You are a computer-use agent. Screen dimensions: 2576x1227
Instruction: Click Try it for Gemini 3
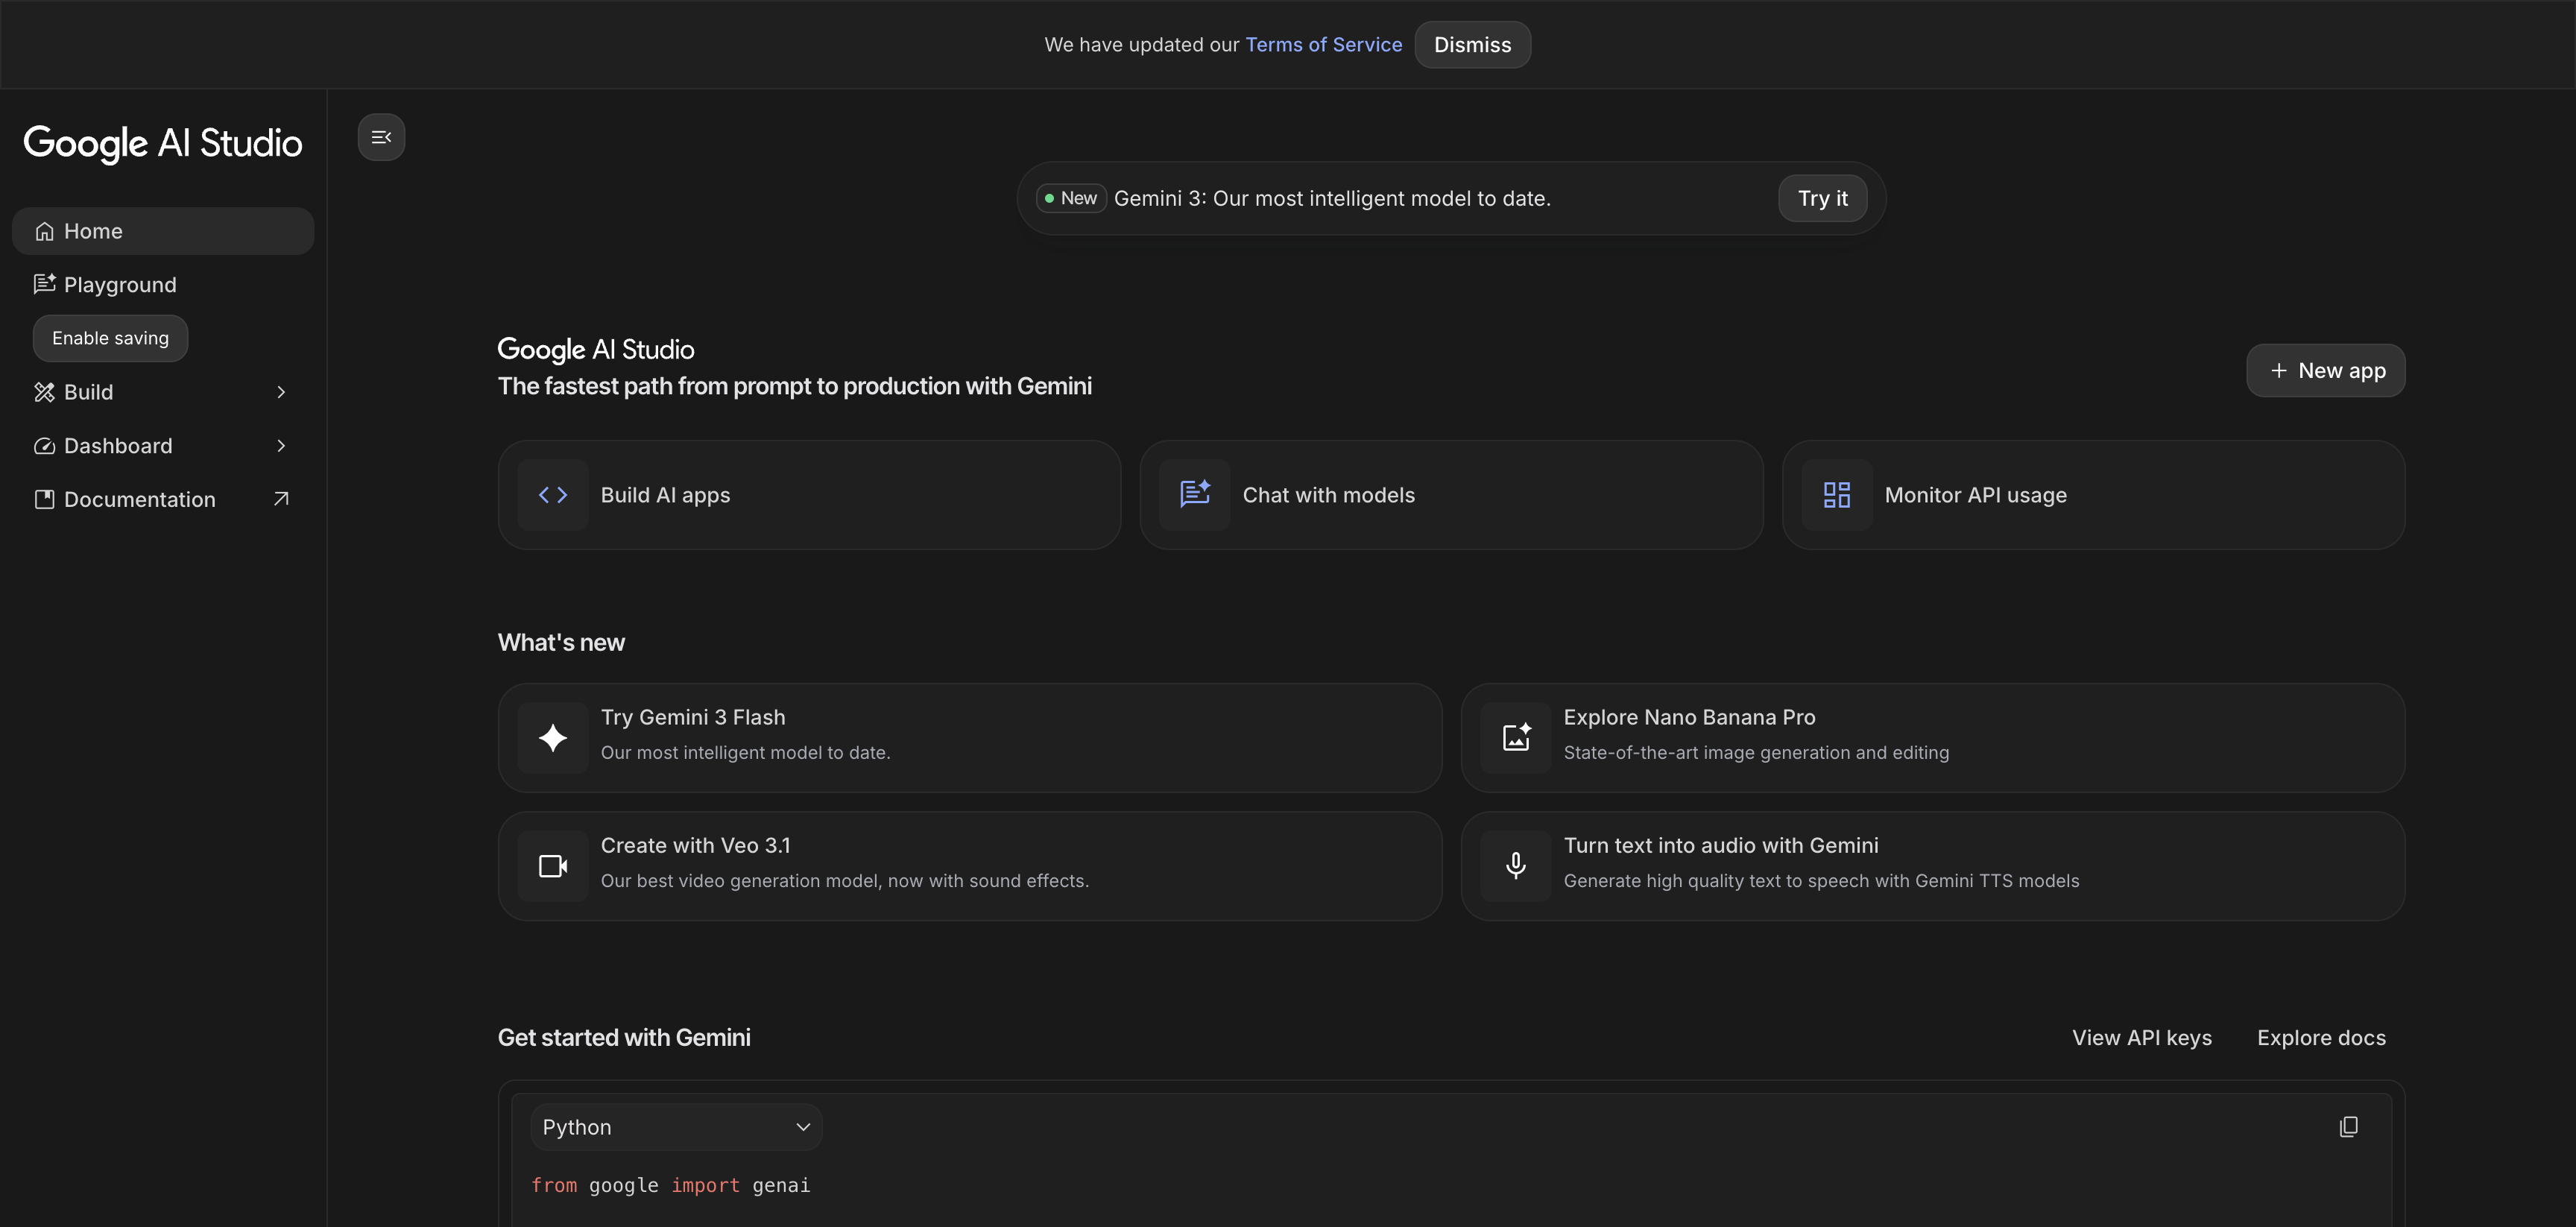point(1822,198)
